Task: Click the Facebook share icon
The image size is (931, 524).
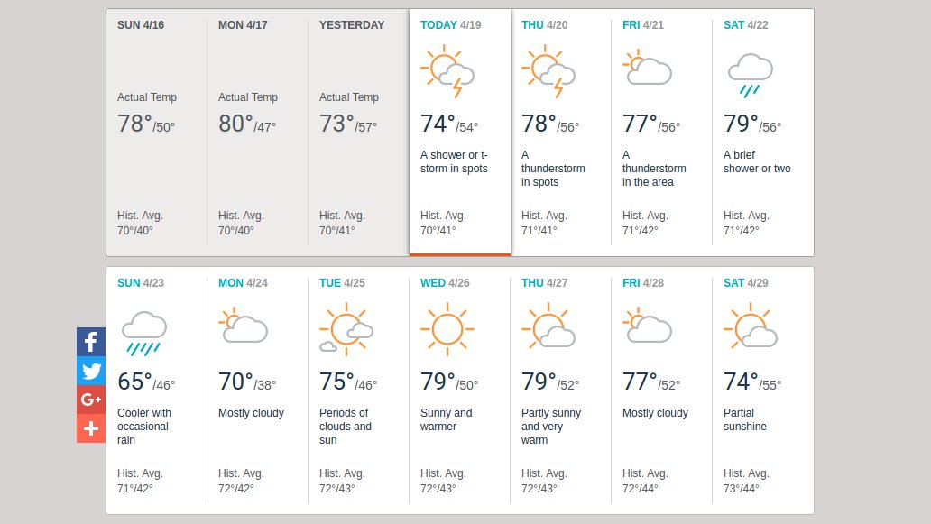Action: point(91,342)
